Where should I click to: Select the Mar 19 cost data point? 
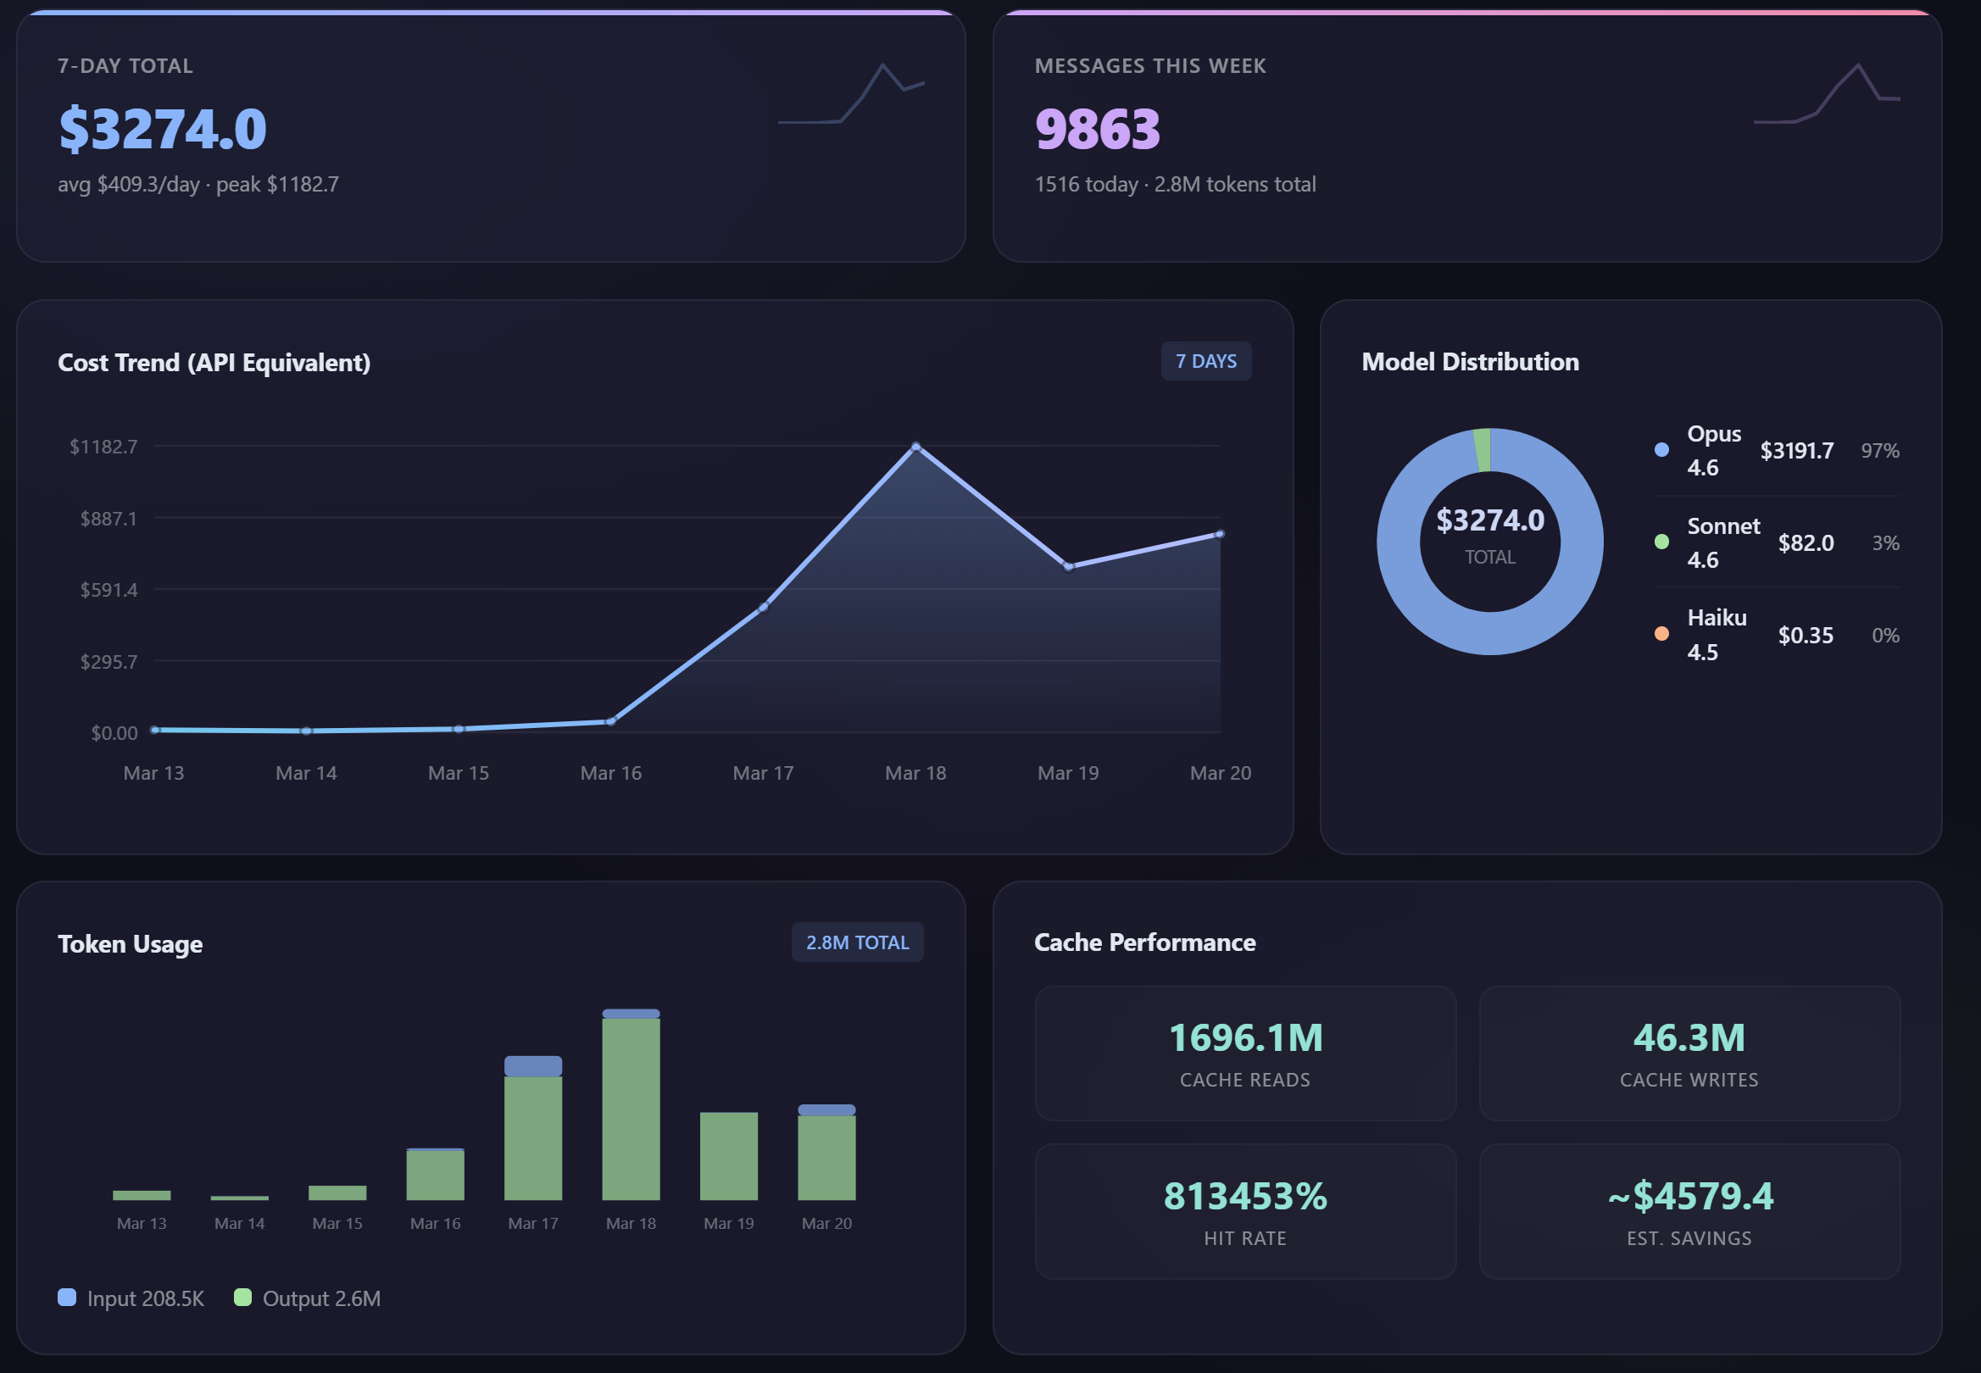click(1067, 566)
